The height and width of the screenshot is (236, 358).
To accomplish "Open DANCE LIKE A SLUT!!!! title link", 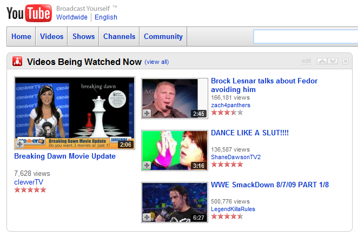I will tap(250, 133).
